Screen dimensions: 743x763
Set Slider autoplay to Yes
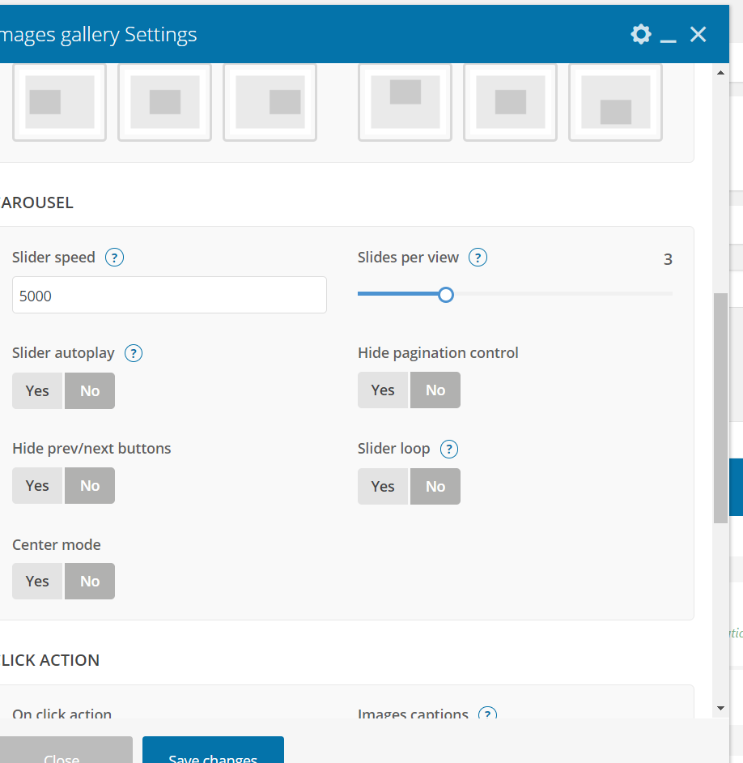click(x=37, y=390)
